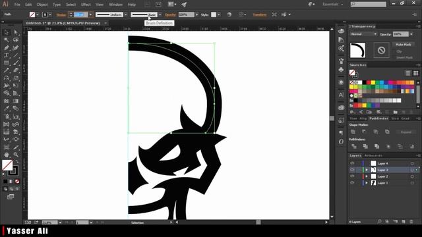Open Uniform variable width profile dropdown
Viewport: 422px width, 237px height.
(x=126, y=14)
